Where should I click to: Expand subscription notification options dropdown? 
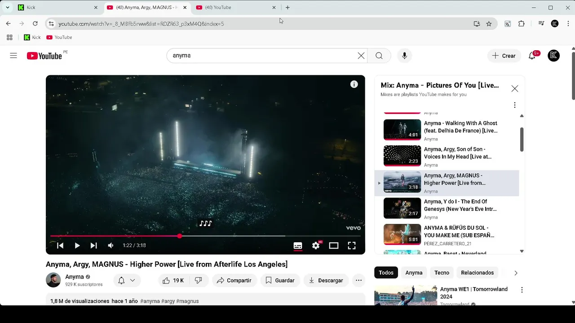click(x=133, y=280)
